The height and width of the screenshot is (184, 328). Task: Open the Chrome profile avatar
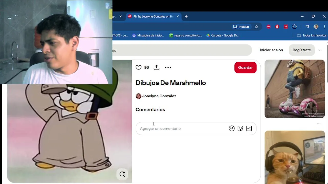(316, 27)
